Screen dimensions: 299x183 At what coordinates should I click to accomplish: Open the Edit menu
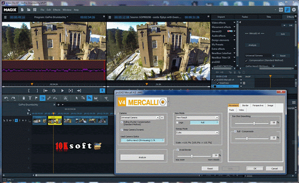coord(49,10)
